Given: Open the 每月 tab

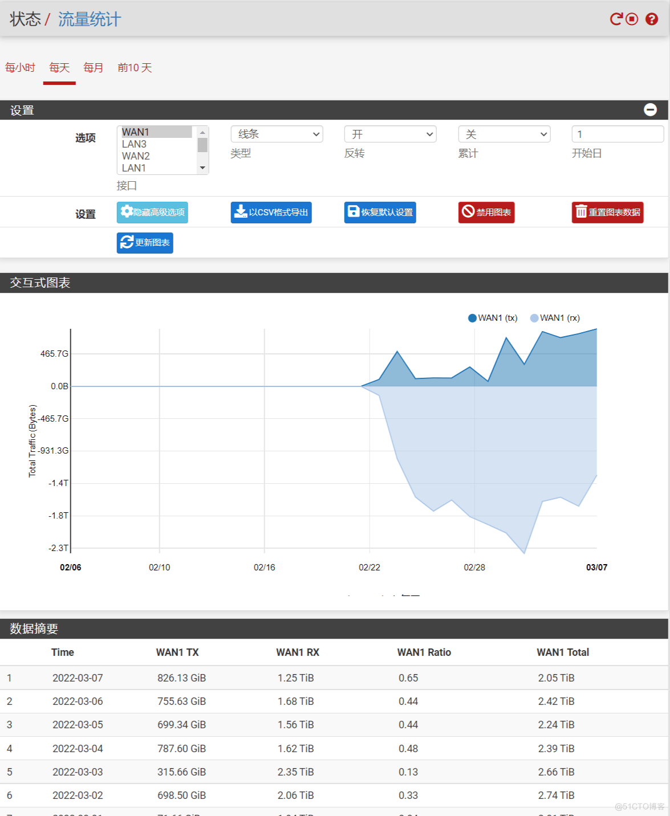Looking at the screenshot, I should point(94,68).
